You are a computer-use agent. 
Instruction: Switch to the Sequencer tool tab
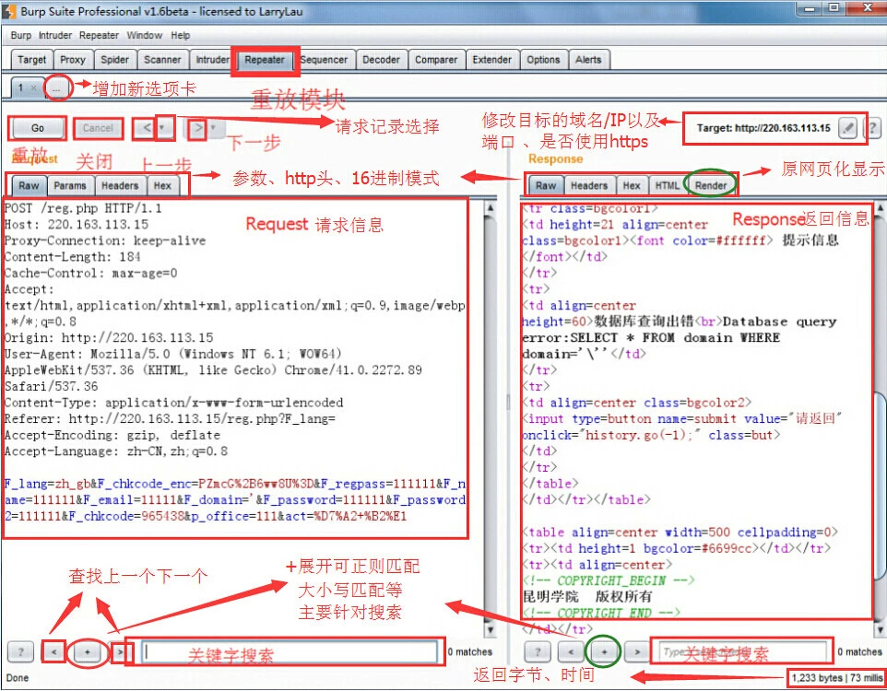click(x=325, y=59)
